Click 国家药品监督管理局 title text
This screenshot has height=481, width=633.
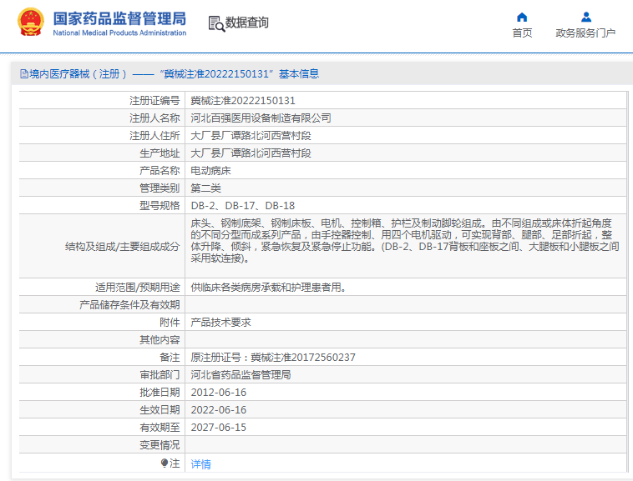(119, 18)
